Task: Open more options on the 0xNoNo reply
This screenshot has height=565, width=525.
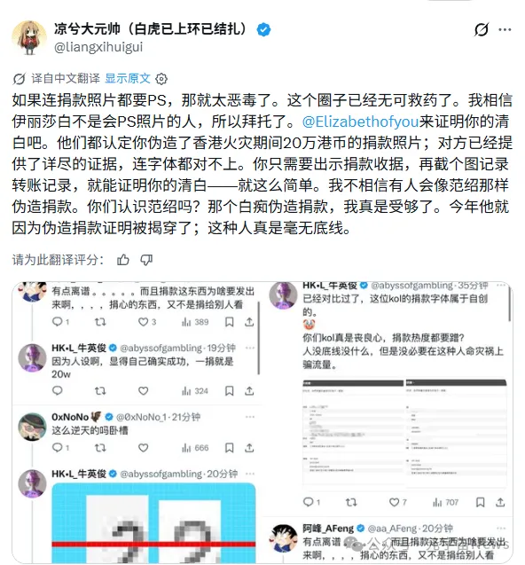Action: pos(250,417)
